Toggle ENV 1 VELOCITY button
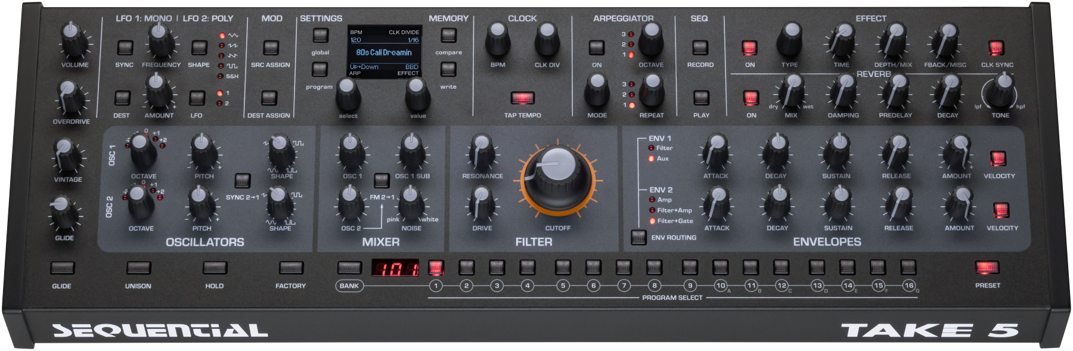The image size is (1073, 351). click(x=998, y=159)
